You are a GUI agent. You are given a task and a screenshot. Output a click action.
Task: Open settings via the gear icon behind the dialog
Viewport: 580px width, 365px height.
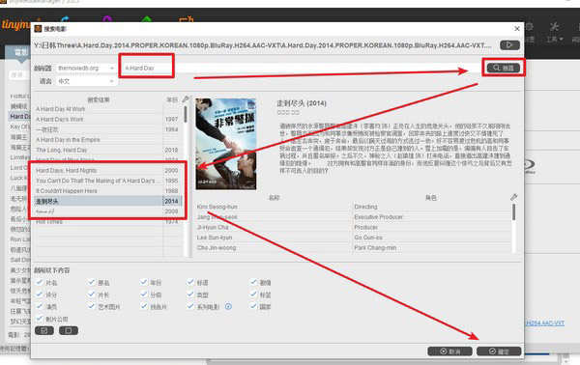[x=530, y=27]
